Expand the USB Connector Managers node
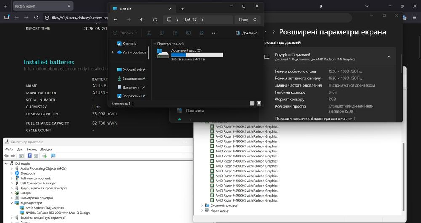The height and width of the screenshot is (223, 421). 11,183
